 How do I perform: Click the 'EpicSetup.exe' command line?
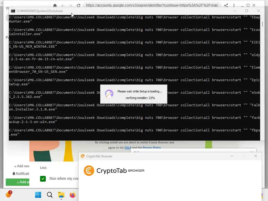[135, 82]
